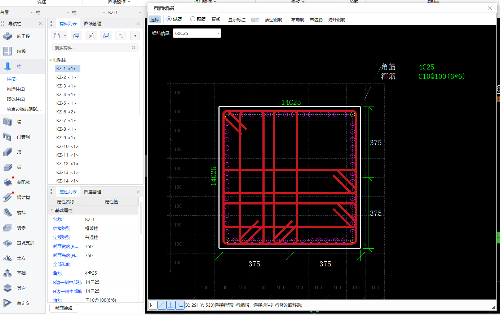Select 构造柱(Z) sub-type

tap(16, 89)
